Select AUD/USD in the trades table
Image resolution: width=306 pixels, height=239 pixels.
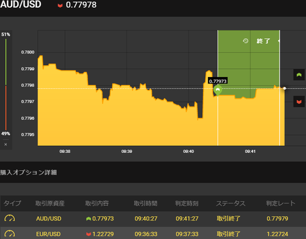48,219
